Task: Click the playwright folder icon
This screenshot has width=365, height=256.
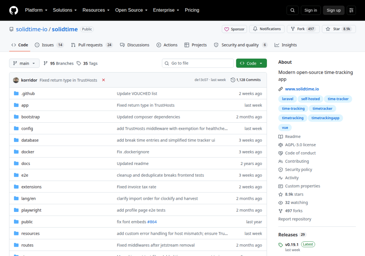Action: (x=16, y=210)
